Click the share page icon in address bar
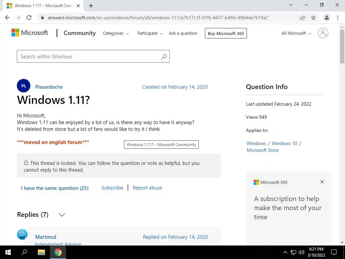 (x=303, y=18)
